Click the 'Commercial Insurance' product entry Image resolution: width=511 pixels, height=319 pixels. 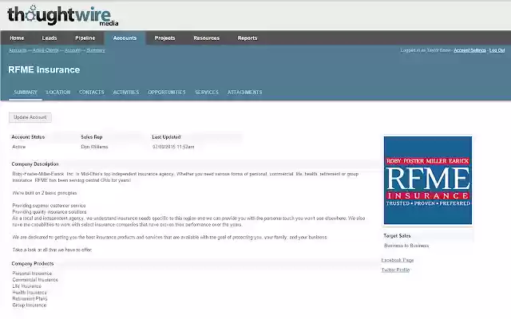pos(35,280)
